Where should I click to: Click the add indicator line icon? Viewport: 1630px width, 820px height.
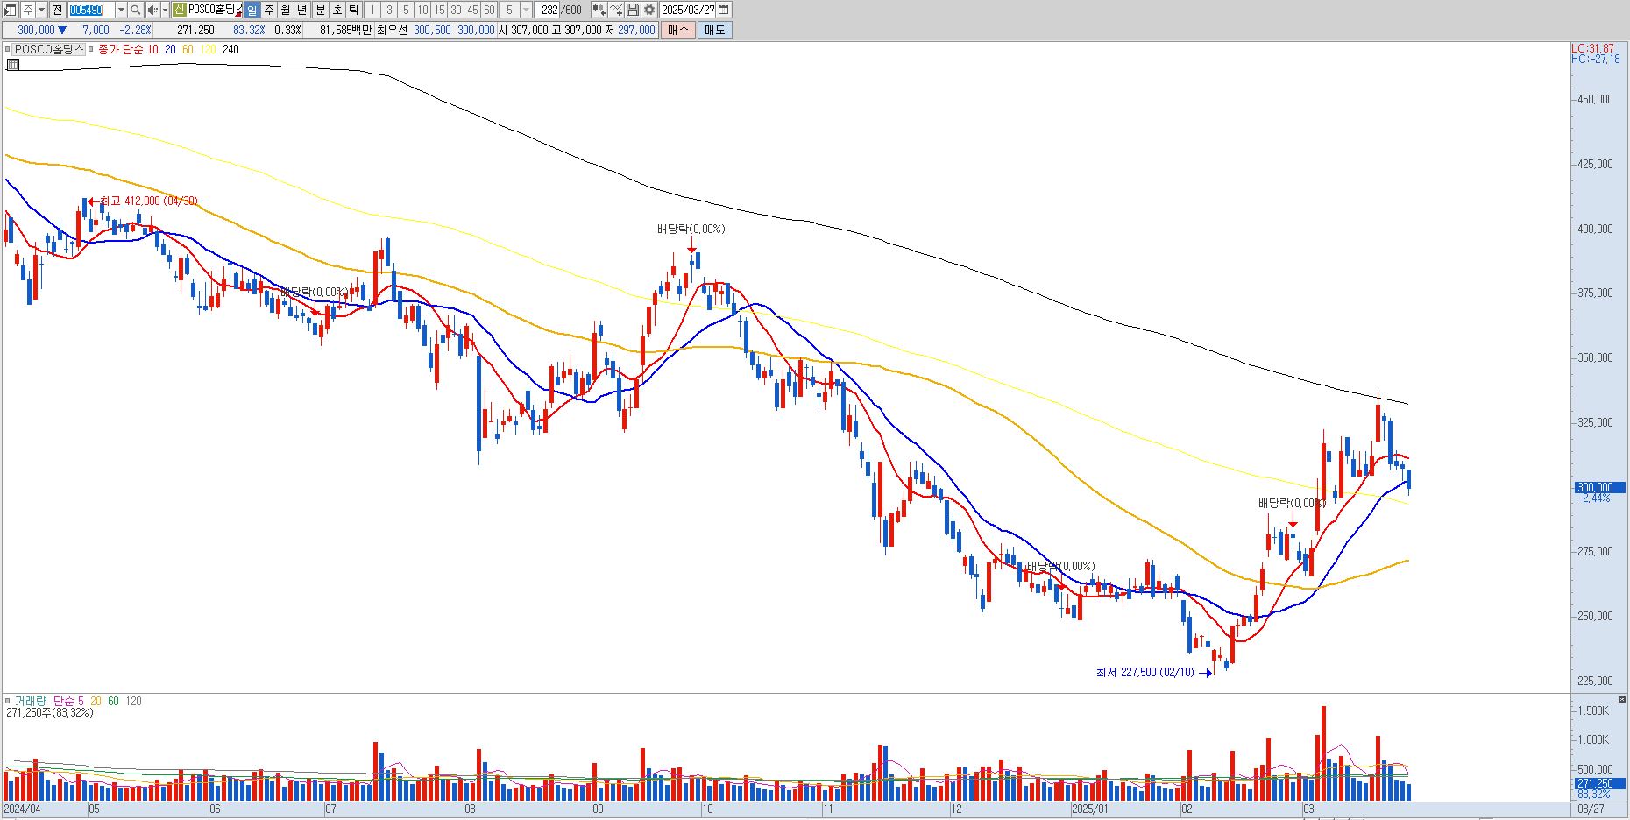tap(616, 10)
